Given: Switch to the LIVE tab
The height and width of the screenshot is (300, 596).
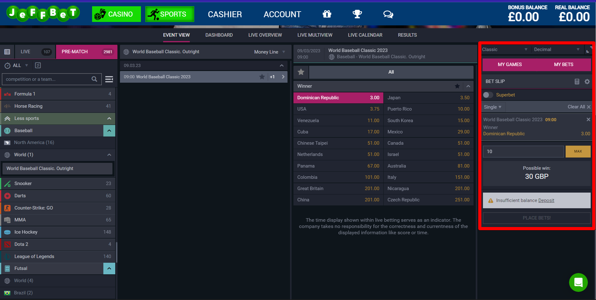Looking at the screenshot, I should click(35, 52).
